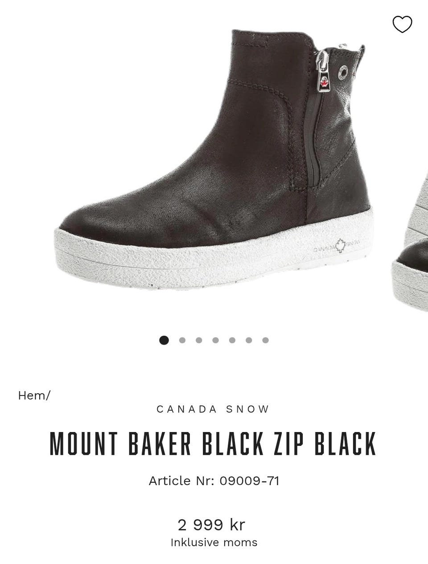This screenshot has width=428, height=564.
Task: Jump to last carousel dot
Action: 265,340
